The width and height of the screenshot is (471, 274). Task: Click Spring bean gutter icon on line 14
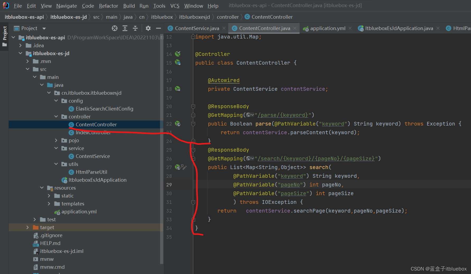click(178, 54)
